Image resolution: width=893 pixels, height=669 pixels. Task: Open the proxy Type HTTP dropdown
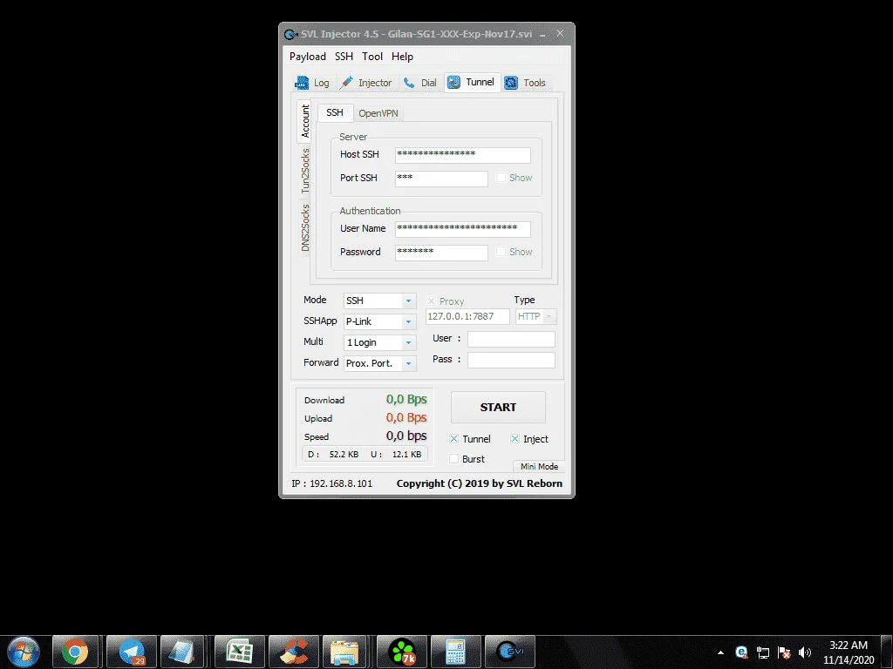536,317
